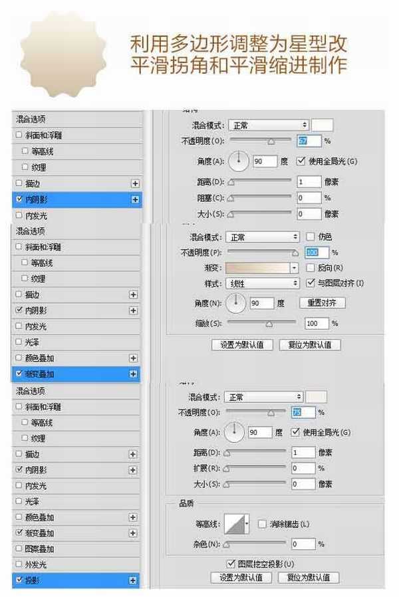
Task: Open the 样式 线性 dropdown
Action: (263, 283)
